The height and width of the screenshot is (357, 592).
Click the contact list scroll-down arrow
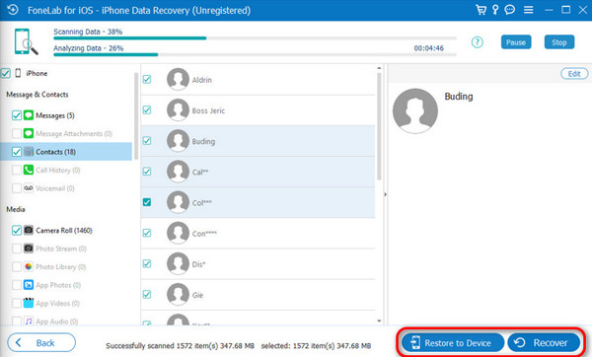click(379, 321)
